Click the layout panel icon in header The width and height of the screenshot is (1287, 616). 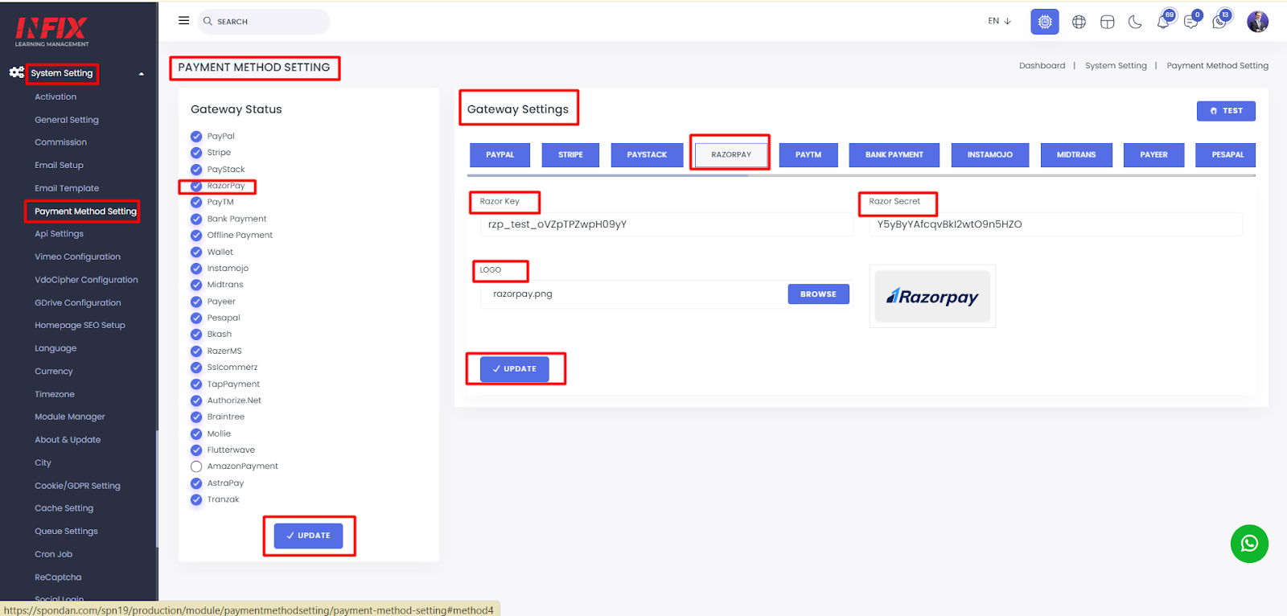[1108, 22]
